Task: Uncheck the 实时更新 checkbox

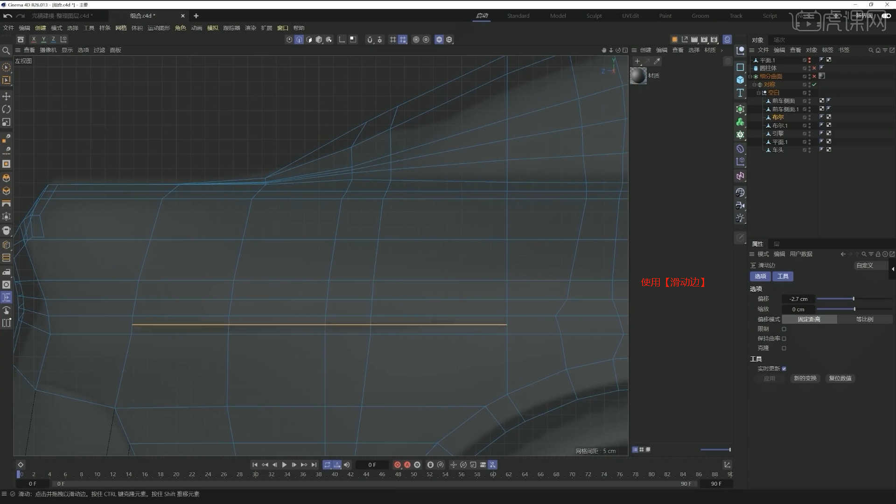Action: (784, 369)
